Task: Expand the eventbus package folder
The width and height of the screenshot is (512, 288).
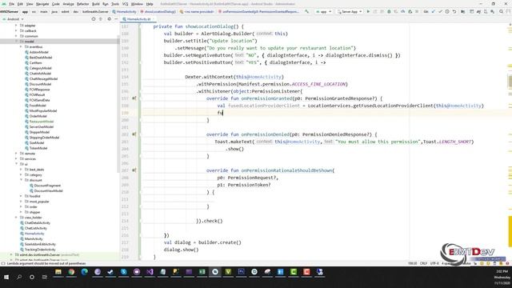Action: coord(21,46)
